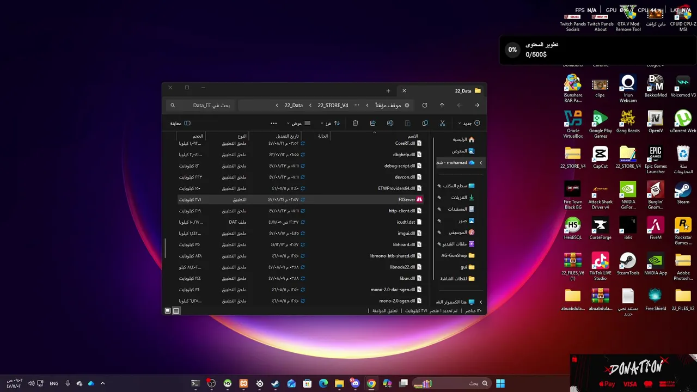
Task: Open the New item dropdown
Action: [469, 123]
